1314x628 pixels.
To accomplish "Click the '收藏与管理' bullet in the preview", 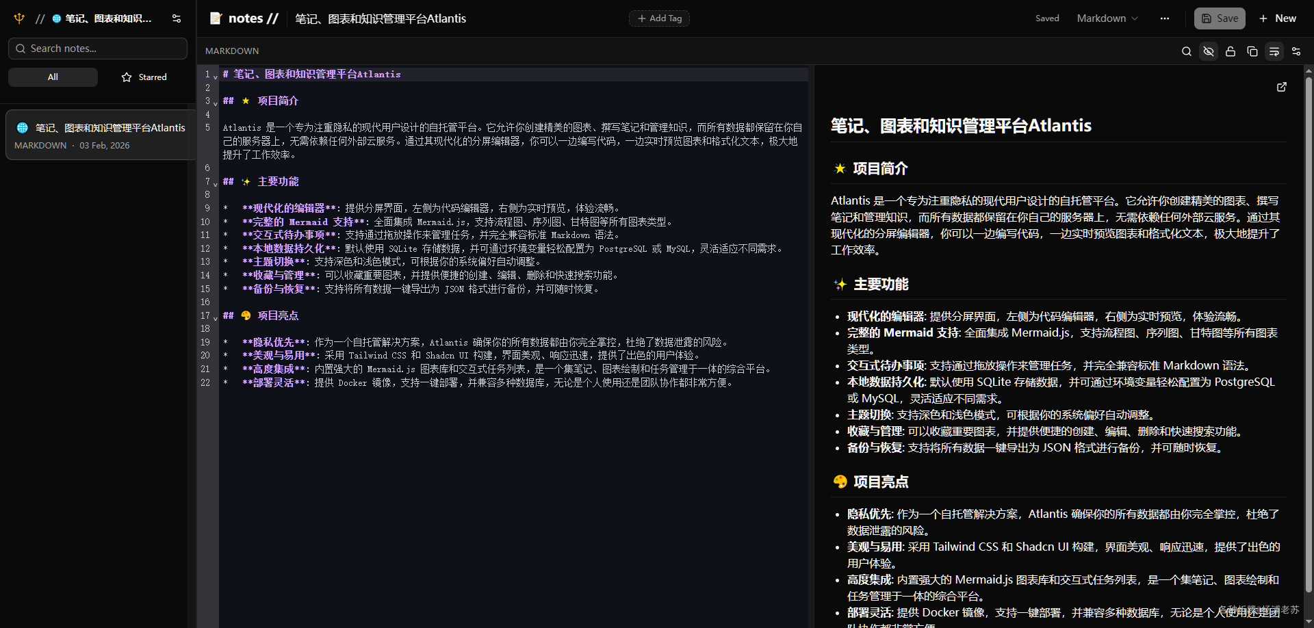I will coord(1046,432).
